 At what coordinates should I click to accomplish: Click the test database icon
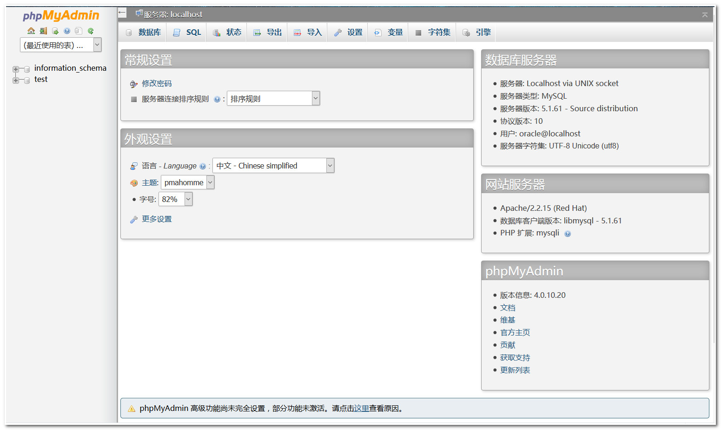[x=27, y=80]
